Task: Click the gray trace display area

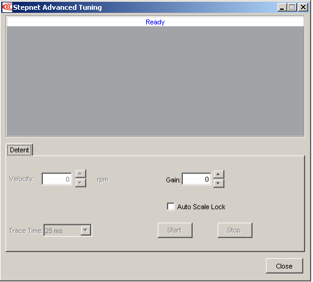Action: tap(155, 81)
